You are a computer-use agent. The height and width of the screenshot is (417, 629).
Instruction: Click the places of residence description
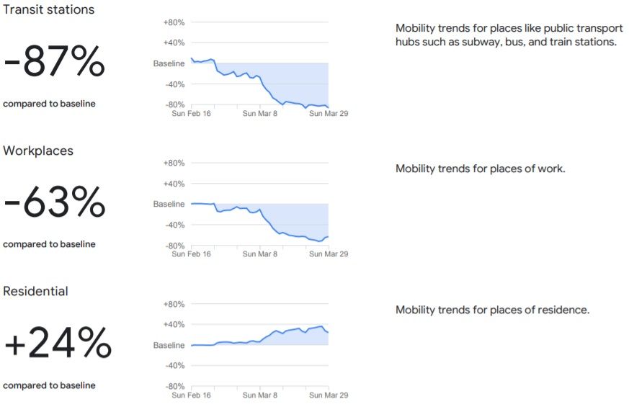[x=493, y=310]
